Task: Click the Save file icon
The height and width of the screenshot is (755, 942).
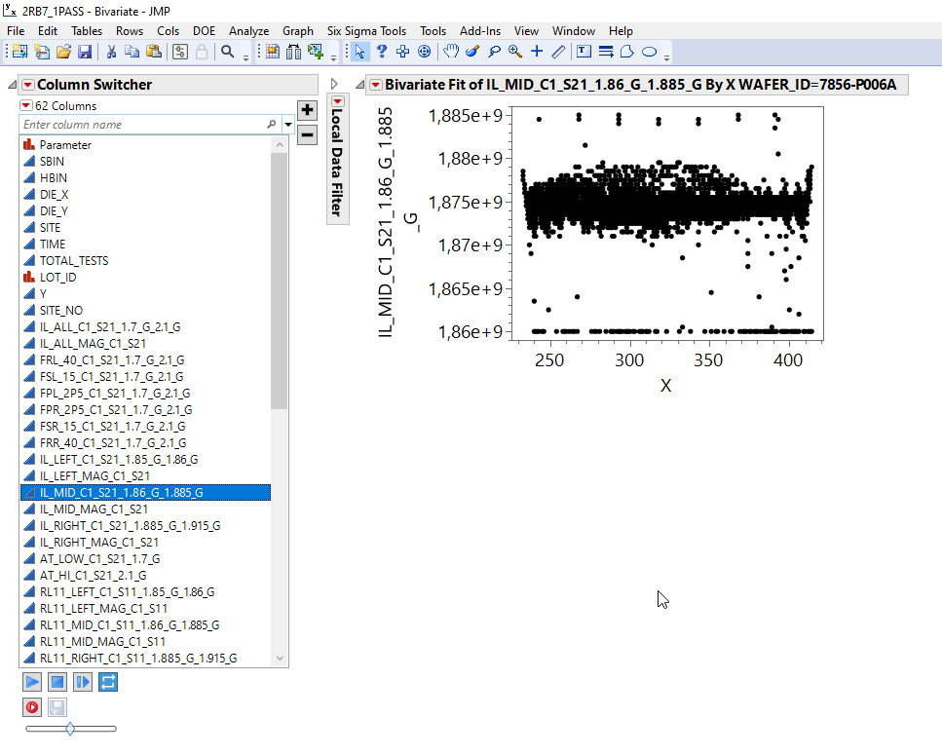Action: click(87, 52)
